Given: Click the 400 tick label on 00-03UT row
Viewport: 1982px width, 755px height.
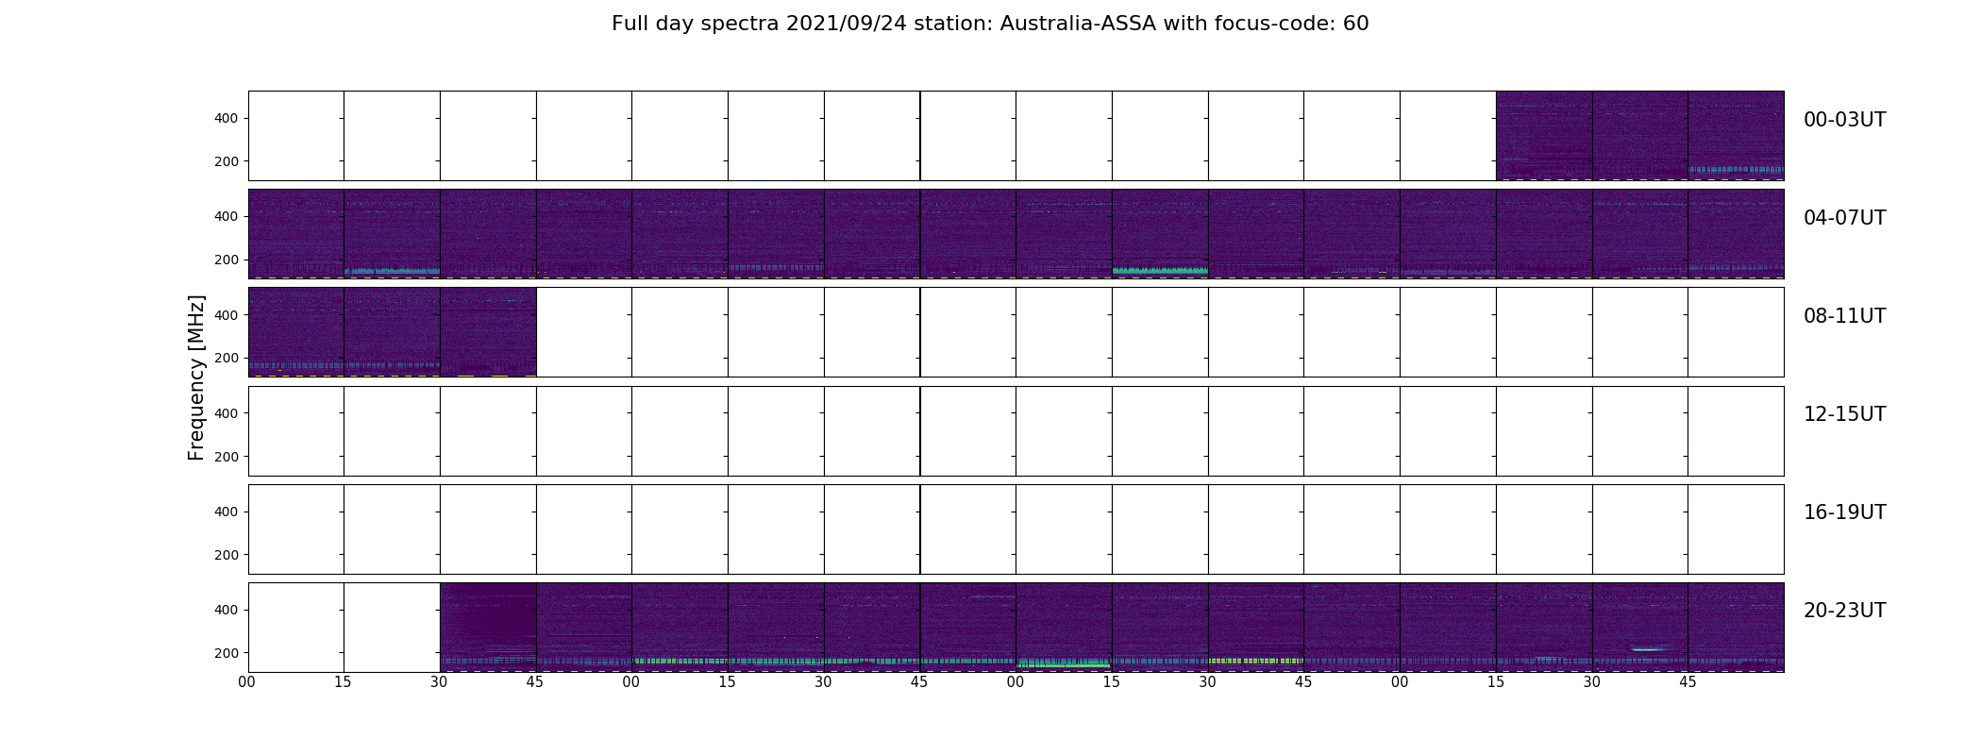Looking at the screenshot, I should [x=227, y=118].
